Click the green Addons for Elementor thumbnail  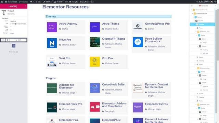click(x=52, y=88)
